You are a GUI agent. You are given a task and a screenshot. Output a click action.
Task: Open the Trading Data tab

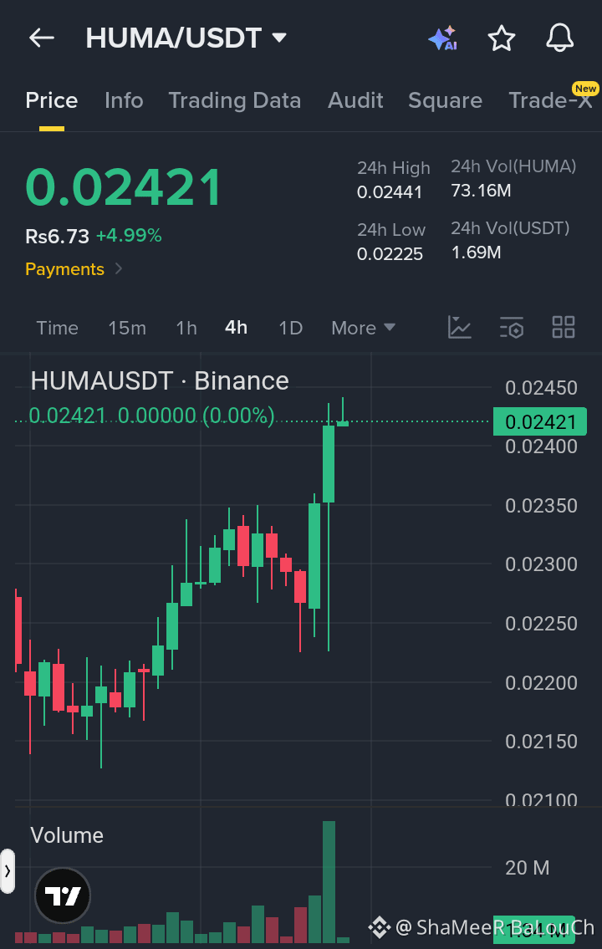tap(235, 100)
